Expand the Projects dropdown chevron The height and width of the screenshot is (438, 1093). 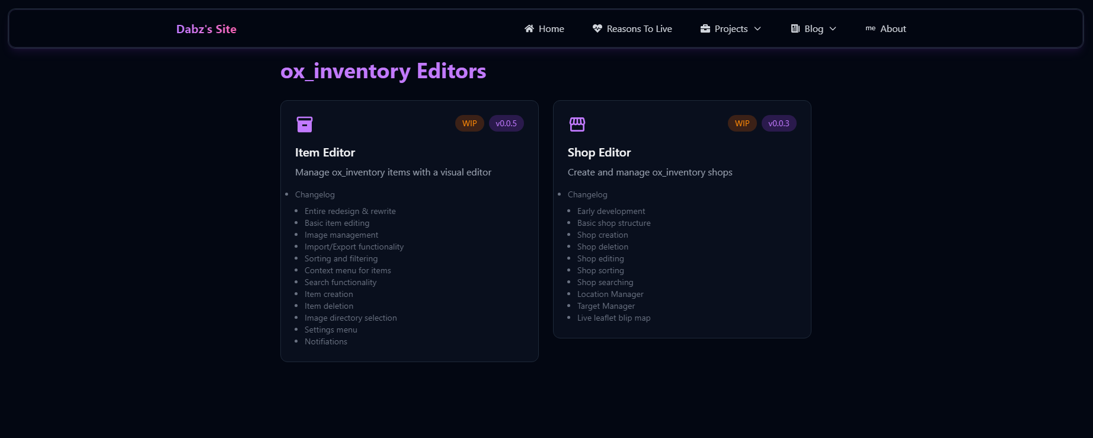coord(758,29)
